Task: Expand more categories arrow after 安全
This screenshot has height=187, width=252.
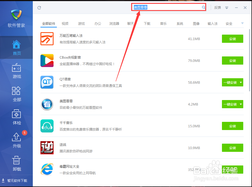Action: coord(242,23)
